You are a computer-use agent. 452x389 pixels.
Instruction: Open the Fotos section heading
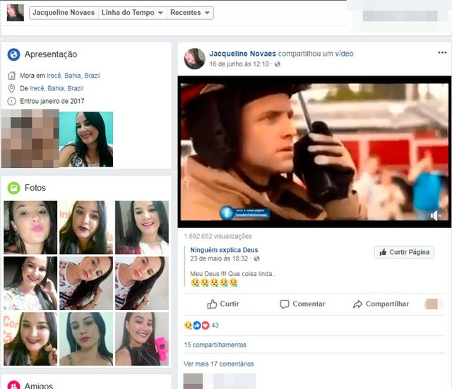tap(35, 188)
